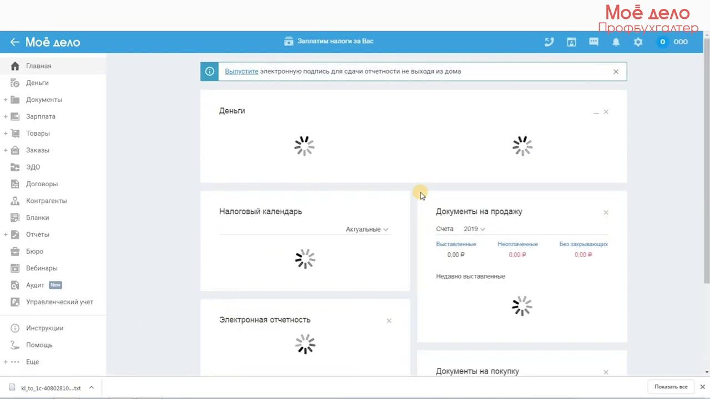Click the ЭДО sidebar icon
Image resolution: width=710 pixels, height=399 pixels.
pos(15,167)
